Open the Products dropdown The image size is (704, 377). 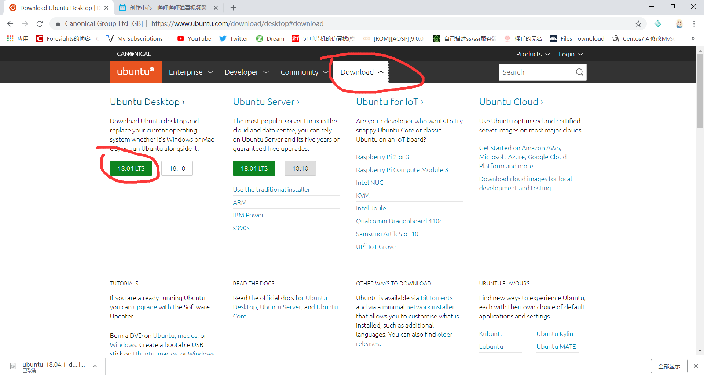click(x=533, y=54)
